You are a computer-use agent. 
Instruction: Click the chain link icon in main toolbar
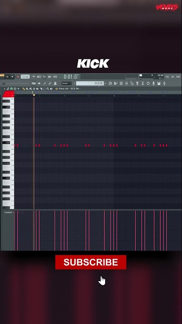coord(50,83)
